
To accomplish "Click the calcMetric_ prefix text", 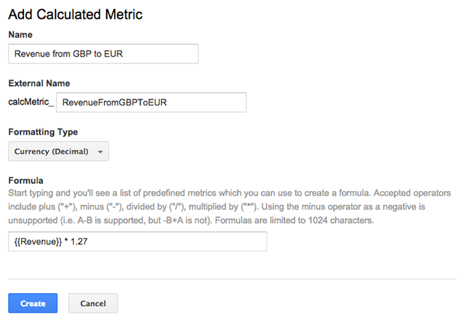I will click(30, 102).
